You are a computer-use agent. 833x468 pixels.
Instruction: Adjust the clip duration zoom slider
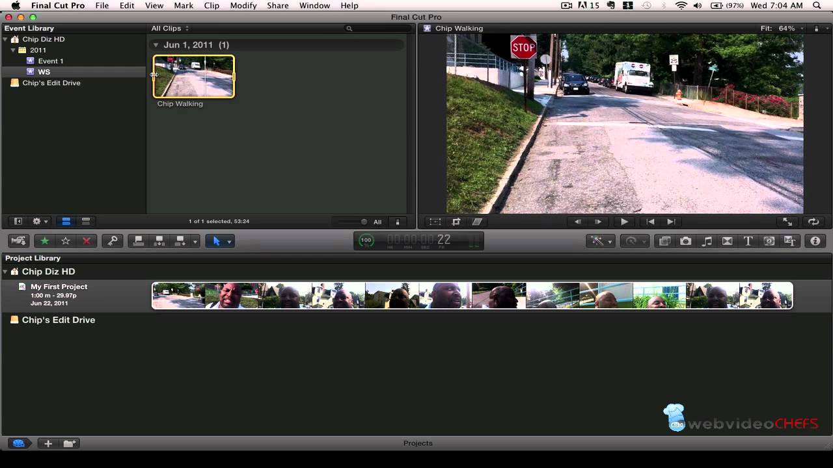[x=363, y=222]
